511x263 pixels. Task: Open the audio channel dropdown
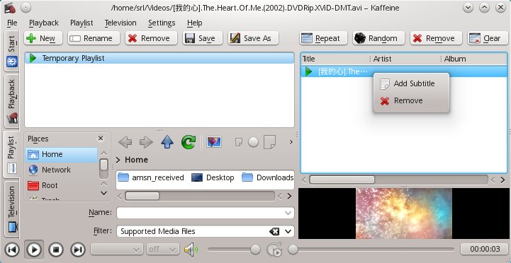pos(117,250)
